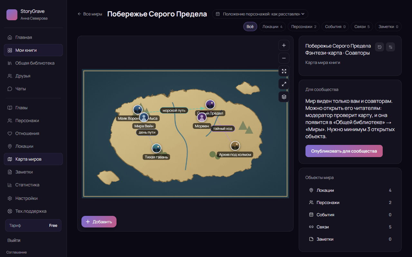Select Архив под холмом location marker
The image size is (412, 257).
[x=235, y=146]
